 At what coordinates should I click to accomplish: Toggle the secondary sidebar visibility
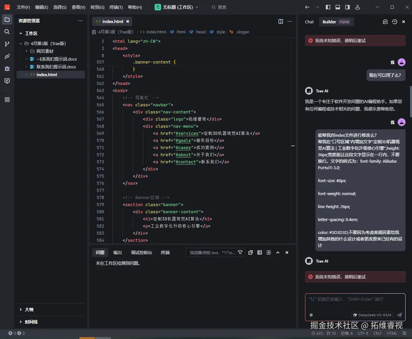coord(347,7)
